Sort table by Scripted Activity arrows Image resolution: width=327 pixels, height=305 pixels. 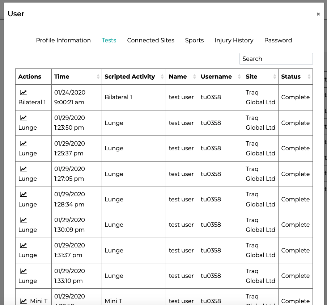(x=162, y=77)
